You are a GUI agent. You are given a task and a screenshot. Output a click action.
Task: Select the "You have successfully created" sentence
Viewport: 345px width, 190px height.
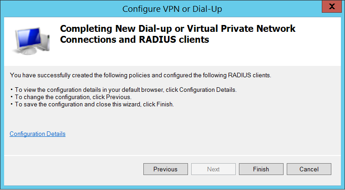click(140, 75)
